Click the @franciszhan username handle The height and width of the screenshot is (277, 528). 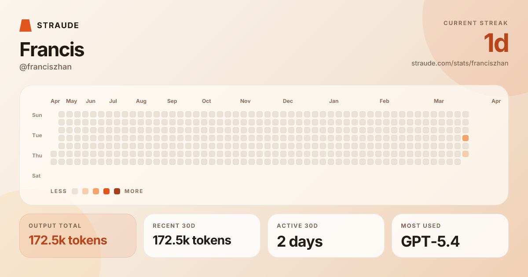coord(46,67)
